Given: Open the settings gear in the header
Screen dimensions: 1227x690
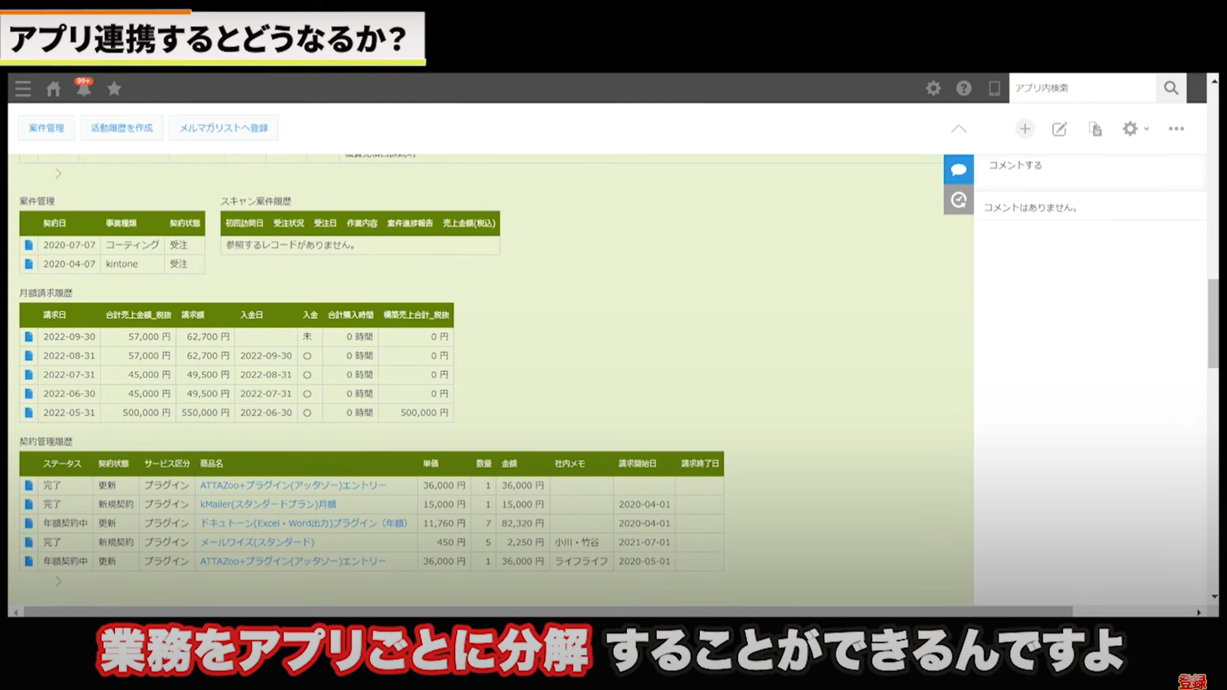Looking at the screenshot, I should click(x=932, y=88).
